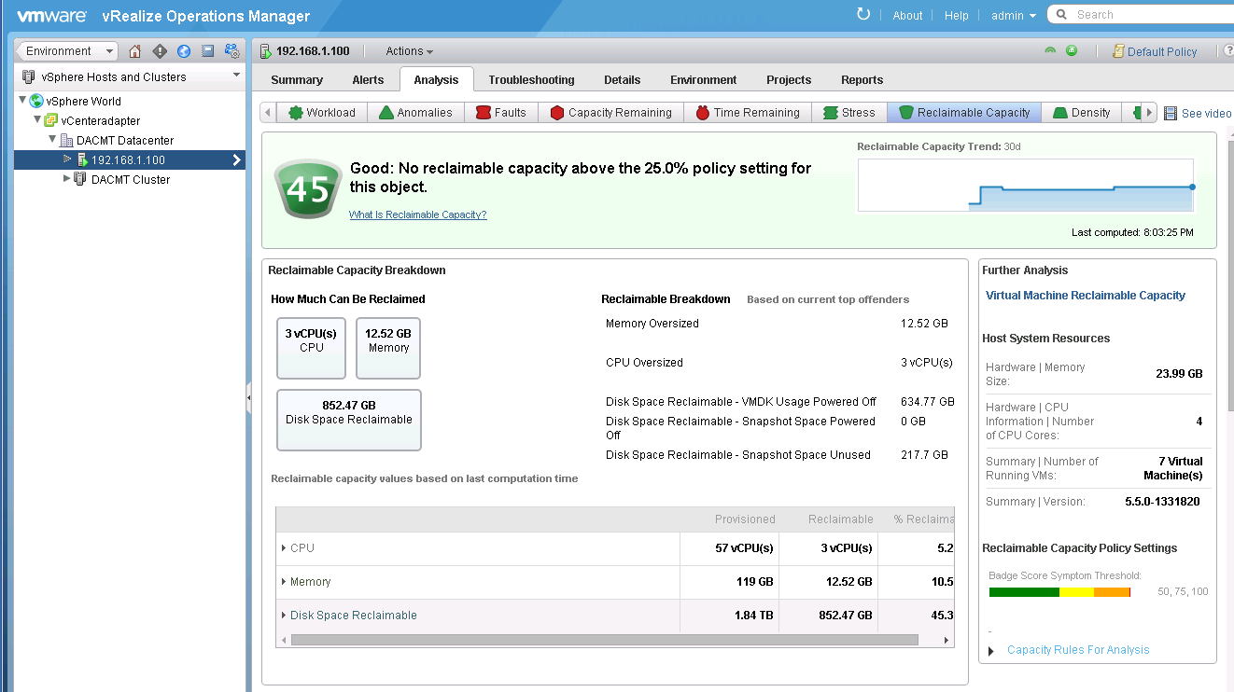The width and height of the screenshot is (1234, 692).
Task: Open the Administration gear-people icon
Action: click(x=231, y=51)
